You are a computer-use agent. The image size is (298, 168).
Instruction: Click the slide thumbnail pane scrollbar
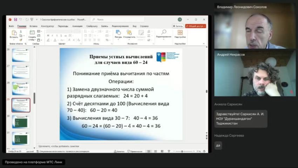[34, 98]
